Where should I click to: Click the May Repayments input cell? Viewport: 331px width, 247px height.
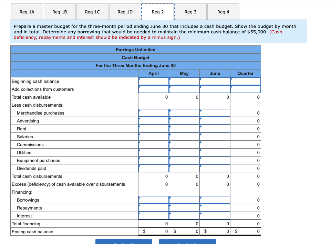(184, 208)
